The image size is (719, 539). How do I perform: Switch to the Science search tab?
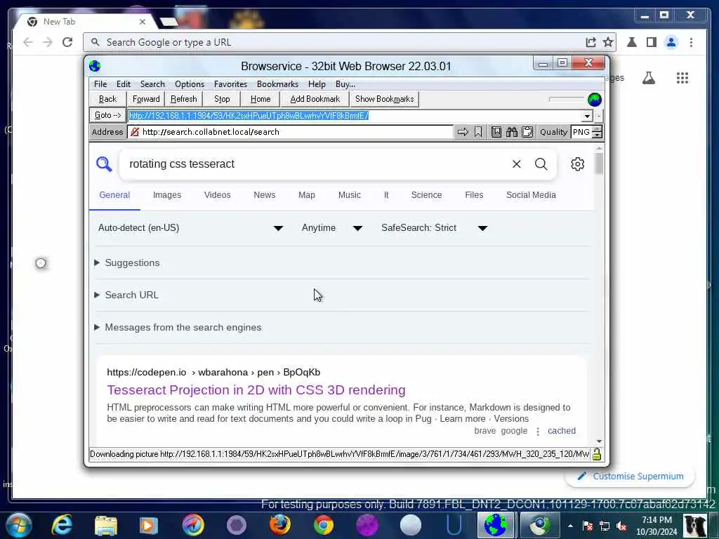coord(426,195)
